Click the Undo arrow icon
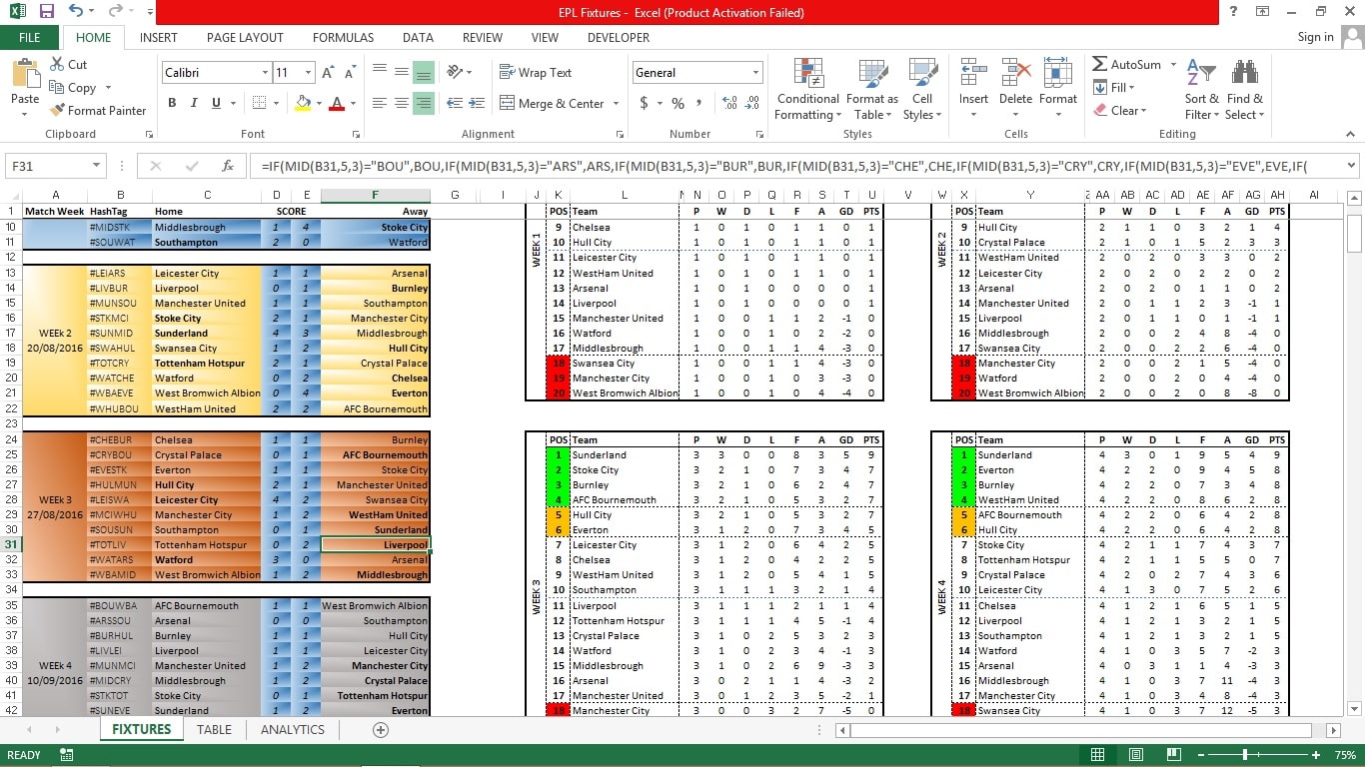Screen dimensions: 1365x767 click(77, 12)
